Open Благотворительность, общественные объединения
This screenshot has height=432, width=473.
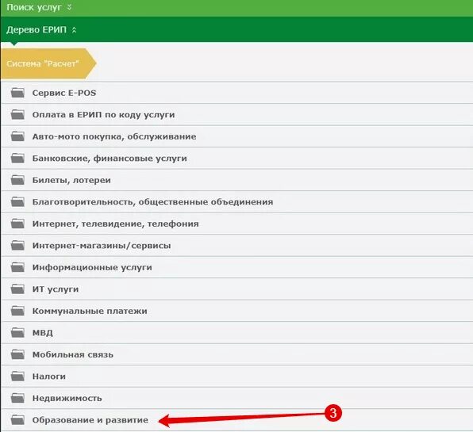tap(152, 202)
